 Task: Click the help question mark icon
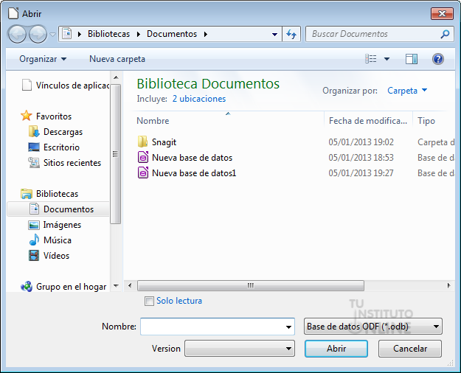click(x=437, y=59)
